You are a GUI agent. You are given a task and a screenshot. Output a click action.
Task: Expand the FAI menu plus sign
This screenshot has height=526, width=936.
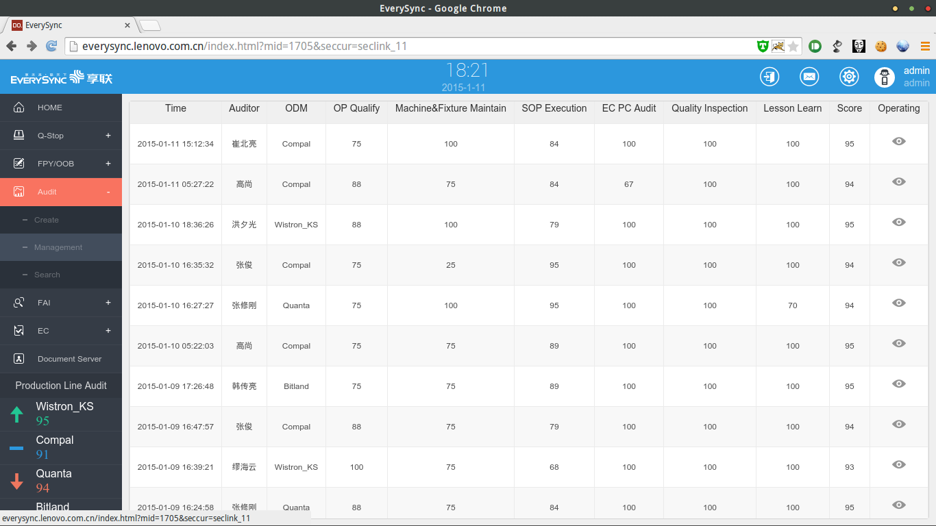[108, 303]
